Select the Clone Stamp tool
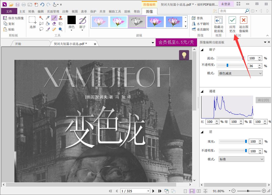 click(60, 18)
